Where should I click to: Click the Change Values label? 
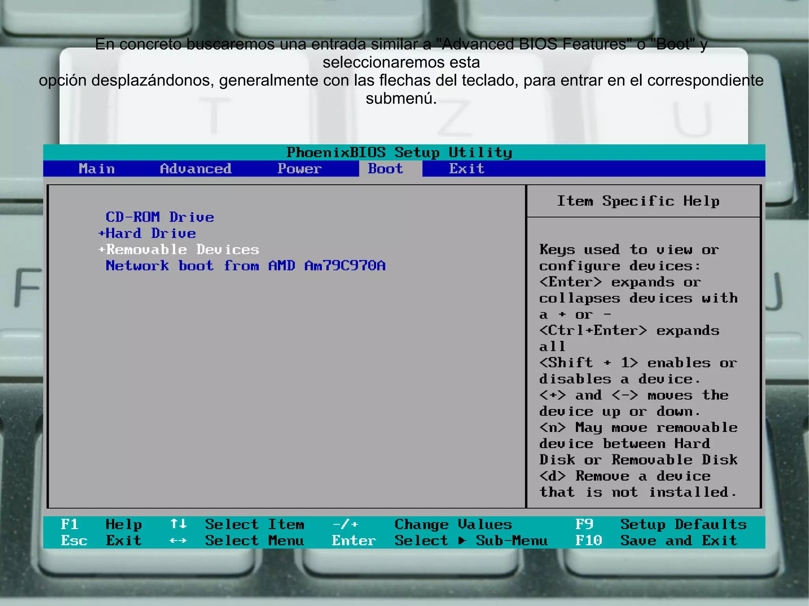click(x=453, y=524)
